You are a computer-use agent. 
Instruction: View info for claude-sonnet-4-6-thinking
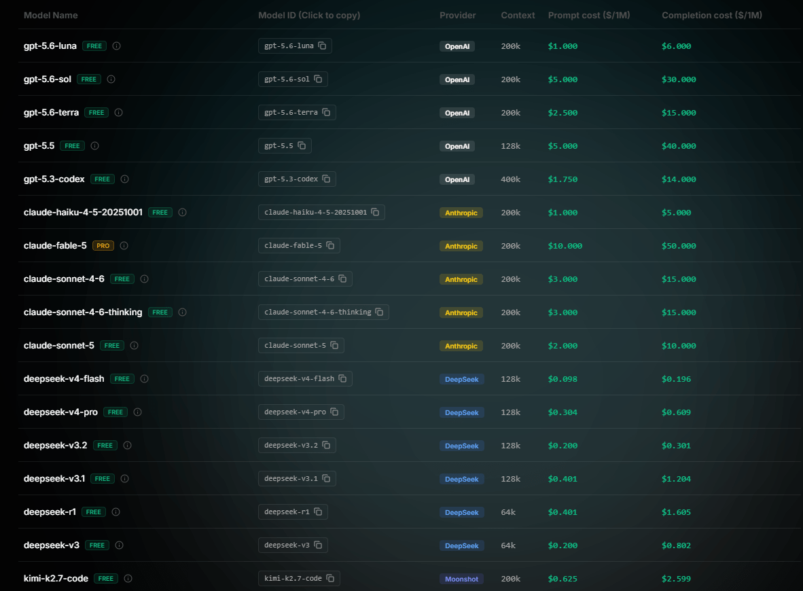[182, 312]
